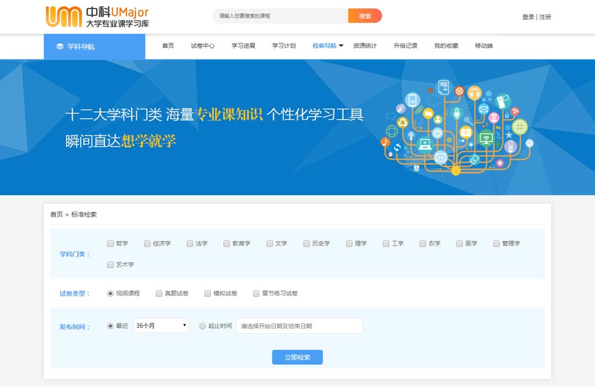Click the start and end date field
Viewport: 595px width, 387px height.
point(299,326)
